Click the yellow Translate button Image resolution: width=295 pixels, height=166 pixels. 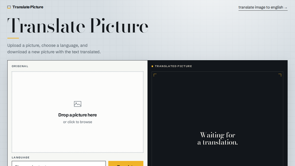126,164
